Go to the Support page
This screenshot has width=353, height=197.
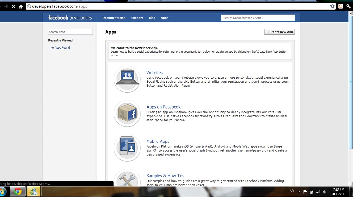point(137,18)
